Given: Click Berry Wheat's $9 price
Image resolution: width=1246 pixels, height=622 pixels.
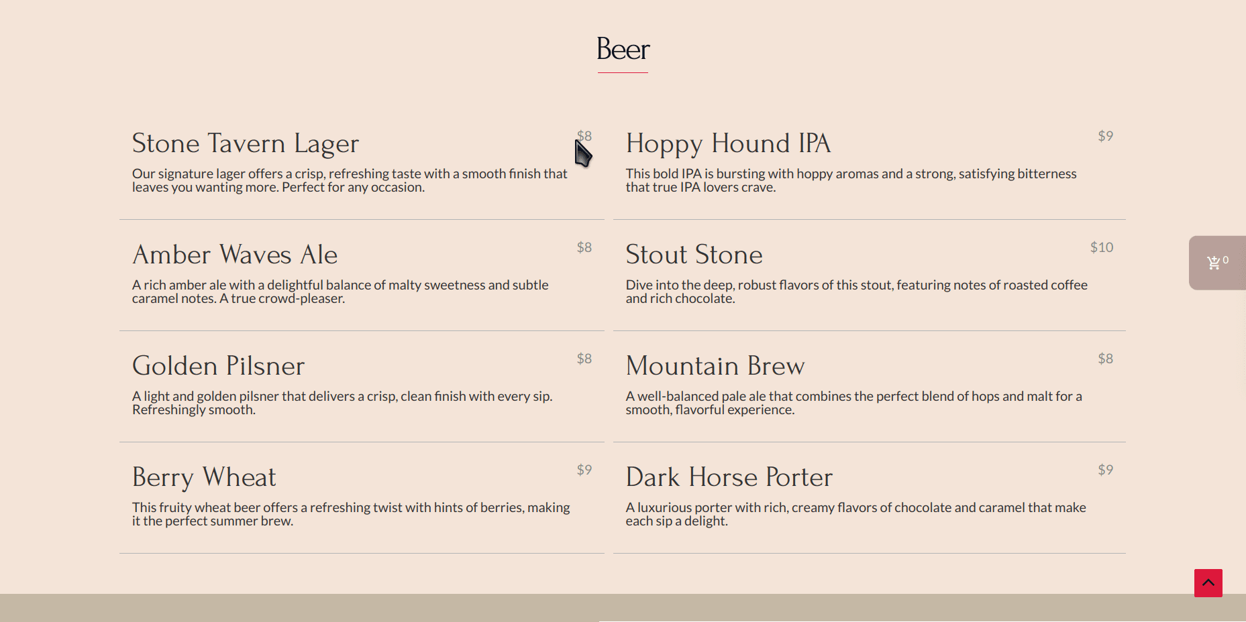Looking at the screenshot, I should (x=584, y=470).
